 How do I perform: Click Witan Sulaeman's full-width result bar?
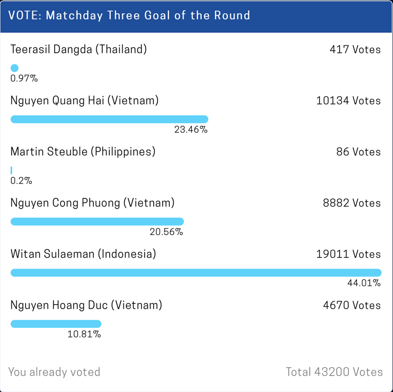(x=196, y=273)
